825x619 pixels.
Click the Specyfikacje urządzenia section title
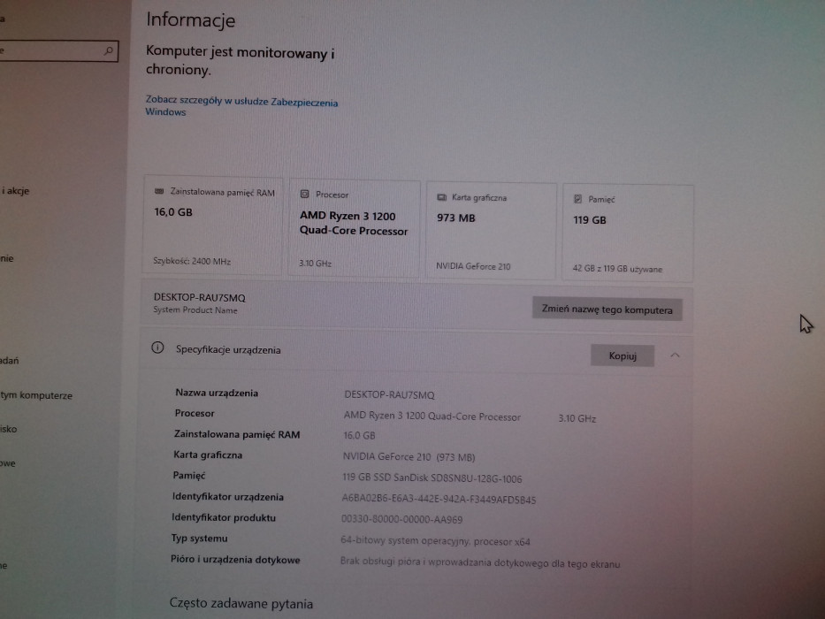point(228,350)
